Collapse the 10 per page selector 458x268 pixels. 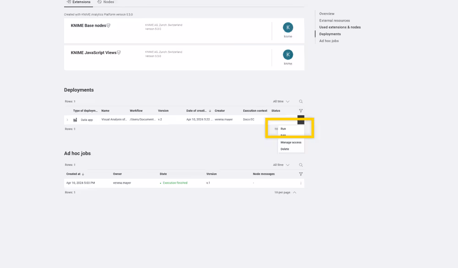(x=294, y=192)
